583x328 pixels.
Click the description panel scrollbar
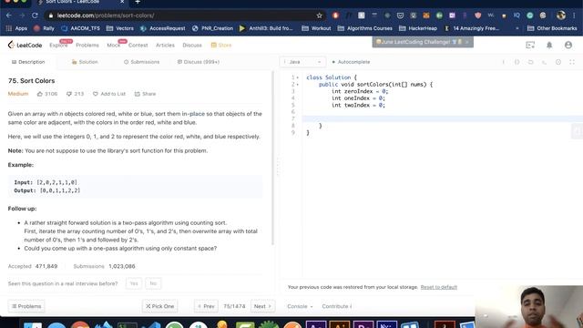coord(273,158)
